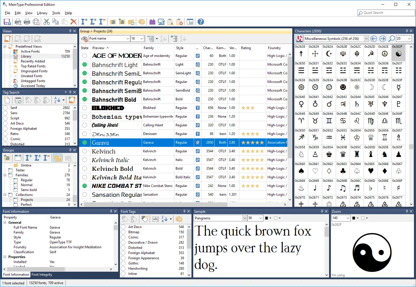Open Miscellaneous Symbols block dropdown
The image size is (416, 287).
click(x=366, y=38)
